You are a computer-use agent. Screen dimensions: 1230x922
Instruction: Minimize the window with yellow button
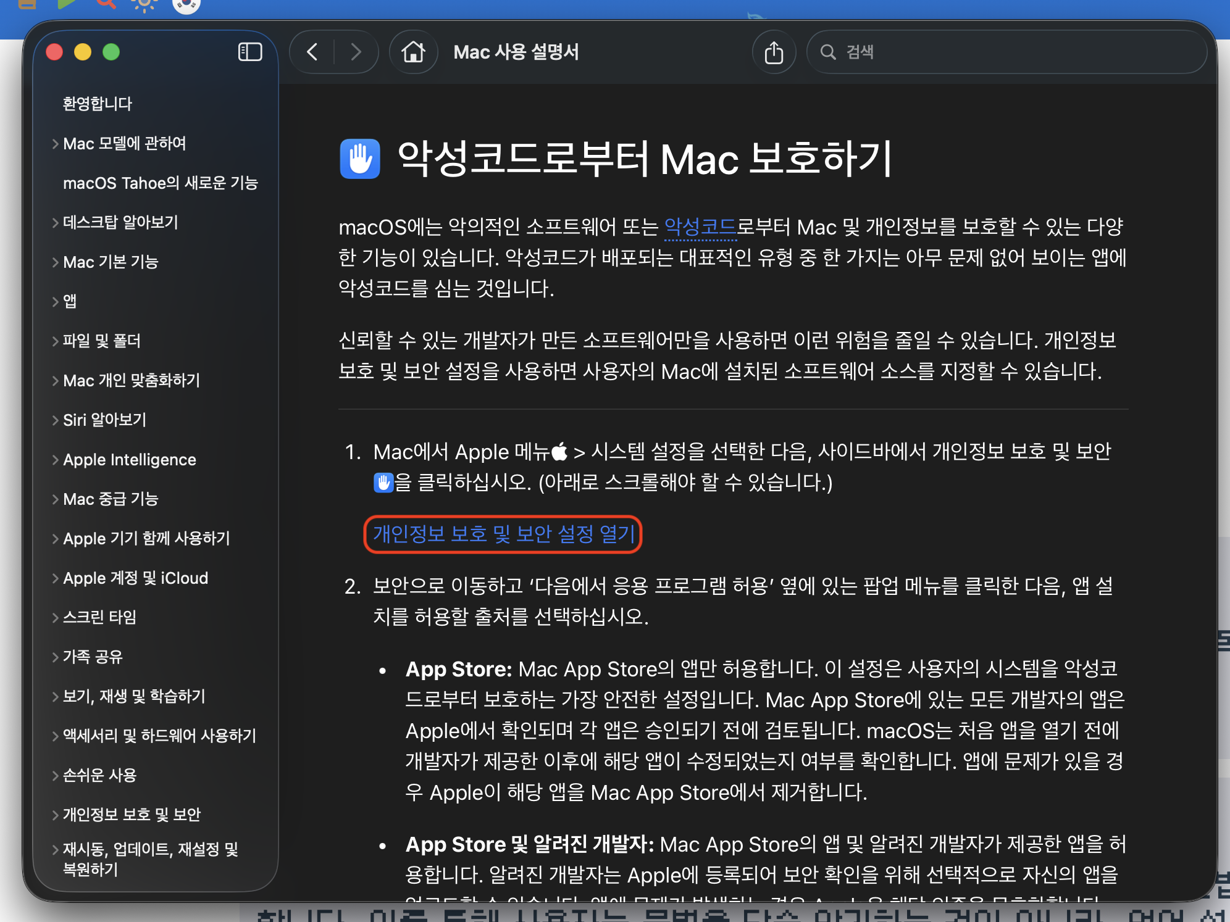83,52
